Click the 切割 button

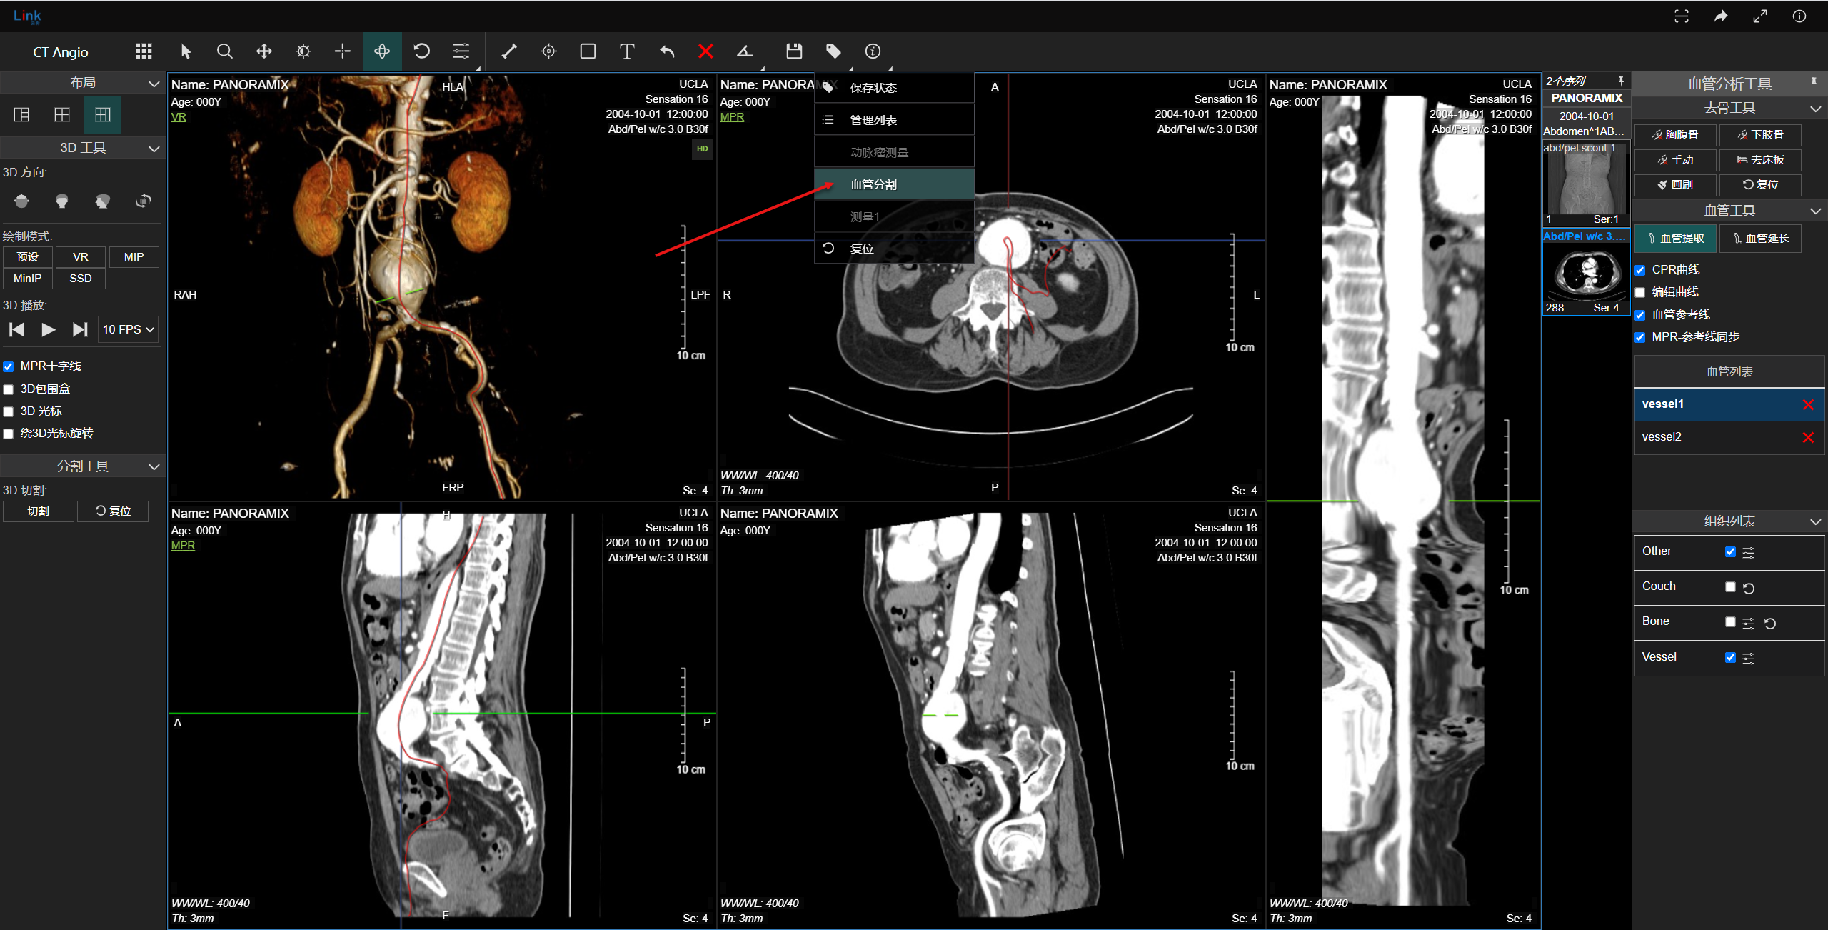39,511
